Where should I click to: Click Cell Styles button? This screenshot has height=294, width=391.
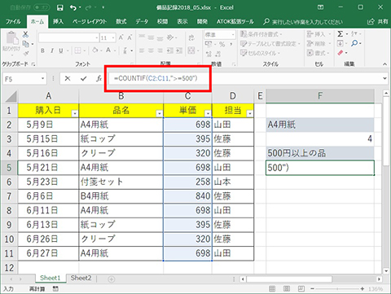click(260, 53)
